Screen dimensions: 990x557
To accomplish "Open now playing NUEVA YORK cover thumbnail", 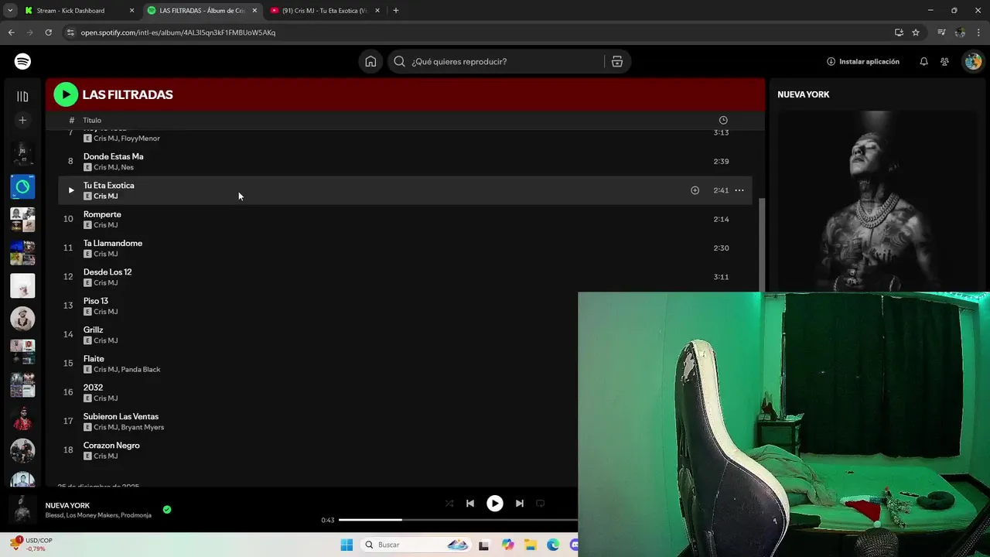I will coord(22,510).
